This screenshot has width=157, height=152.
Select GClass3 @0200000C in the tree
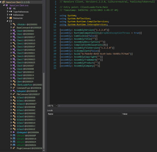click(26, 110)
